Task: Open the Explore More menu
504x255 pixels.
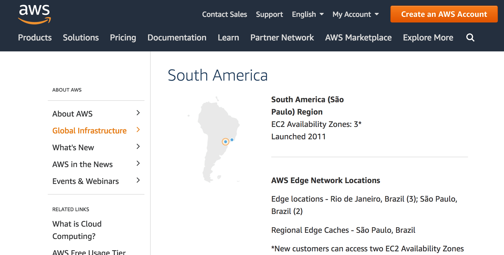Action: click(x=428, y=38)
